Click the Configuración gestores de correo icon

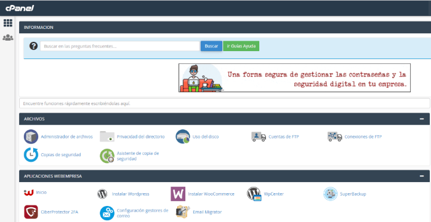pos(107,213)
